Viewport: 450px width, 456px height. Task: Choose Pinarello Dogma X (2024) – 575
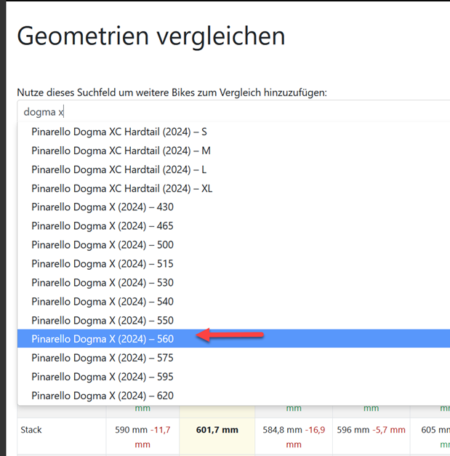(x=103, y=358)
